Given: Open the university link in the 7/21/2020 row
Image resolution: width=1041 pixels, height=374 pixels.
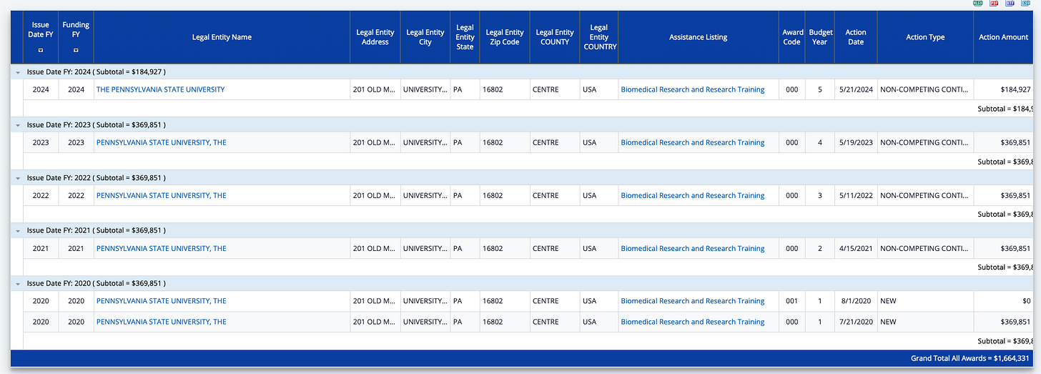Looking at the screenshot, I should point(161,322).
